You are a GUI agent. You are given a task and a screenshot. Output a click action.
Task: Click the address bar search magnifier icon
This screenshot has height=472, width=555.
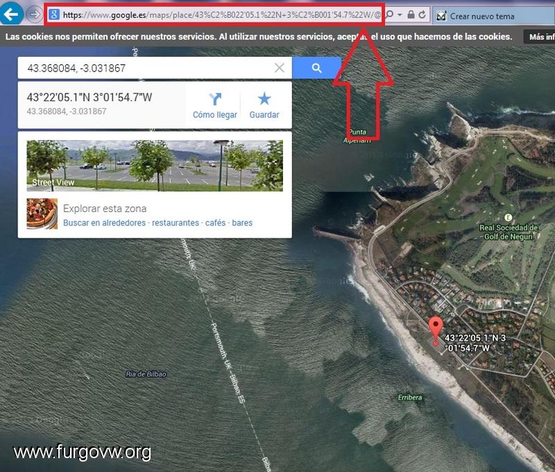click(x=390, y=15)
